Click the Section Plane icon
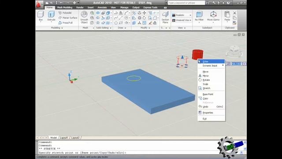The image size is (282, 159). [165, 14]
